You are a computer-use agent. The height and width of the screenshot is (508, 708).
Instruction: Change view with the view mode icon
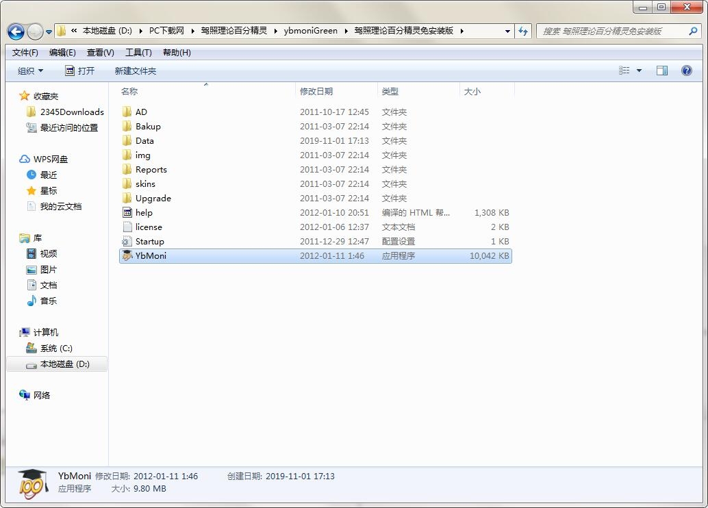pyautogui.click(x=624, y=70)
